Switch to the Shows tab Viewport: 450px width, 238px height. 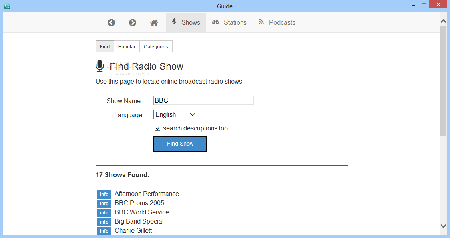click(x=186, y=22)
